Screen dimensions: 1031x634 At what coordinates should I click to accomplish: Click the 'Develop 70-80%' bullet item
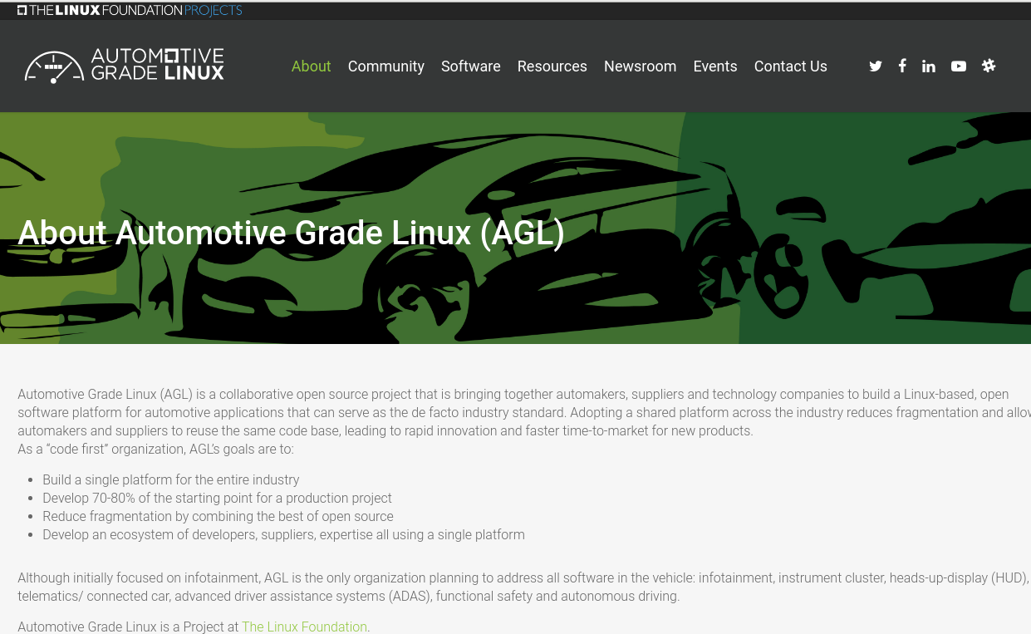217,498
